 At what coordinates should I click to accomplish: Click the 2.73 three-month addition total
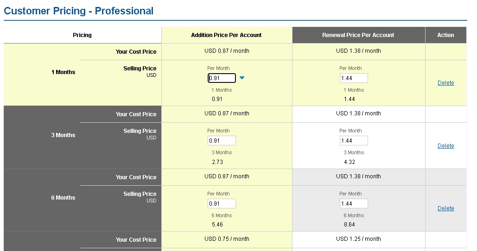217,162
